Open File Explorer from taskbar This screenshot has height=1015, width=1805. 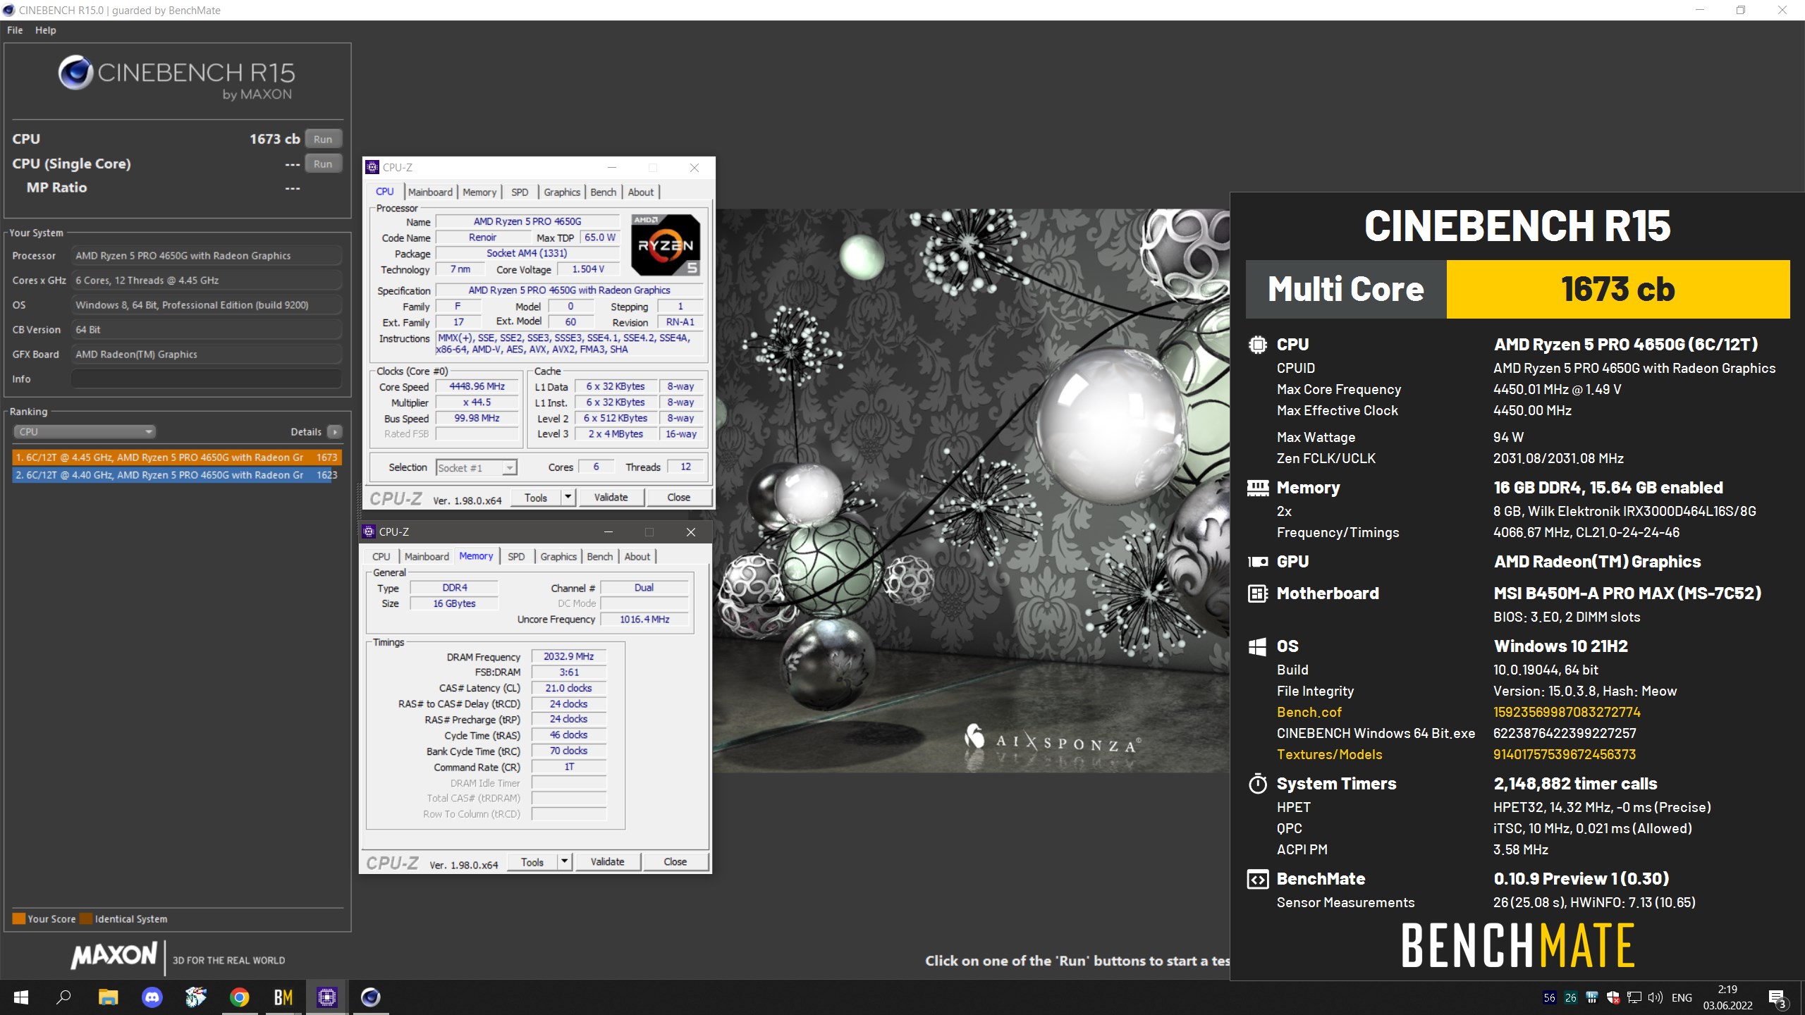click(x=108, y=997)
